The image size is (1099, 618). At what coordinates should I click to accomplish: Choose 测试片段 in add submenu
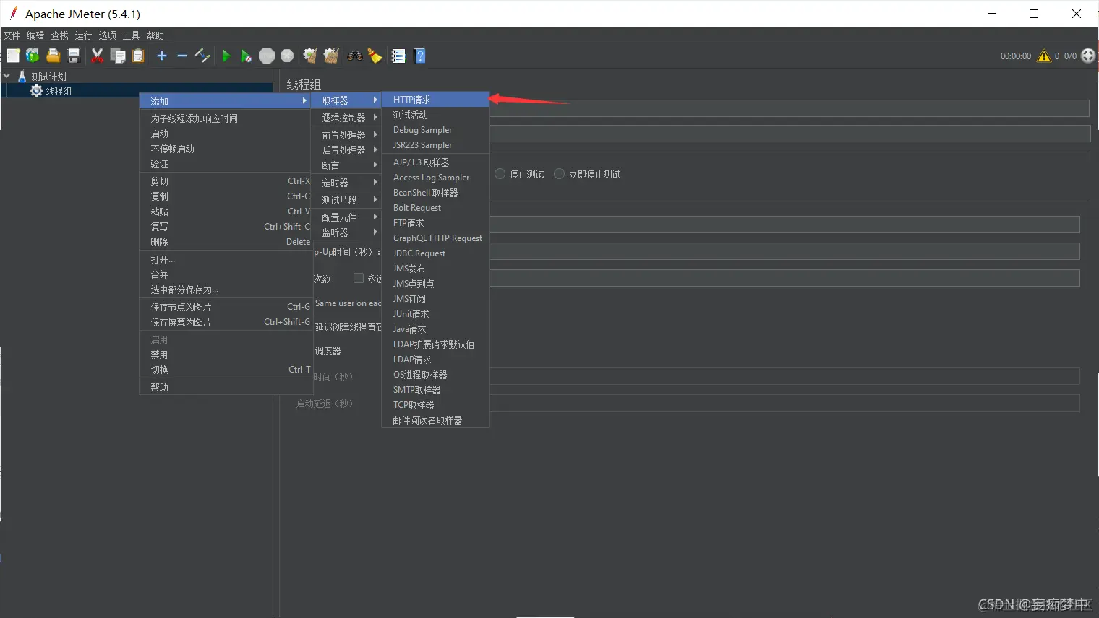click(346, 200)
